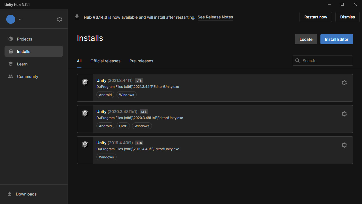Click the 2020.3.48f1c1 Editor path text
This screenshot has height=204, width=362.
point(140,118)
